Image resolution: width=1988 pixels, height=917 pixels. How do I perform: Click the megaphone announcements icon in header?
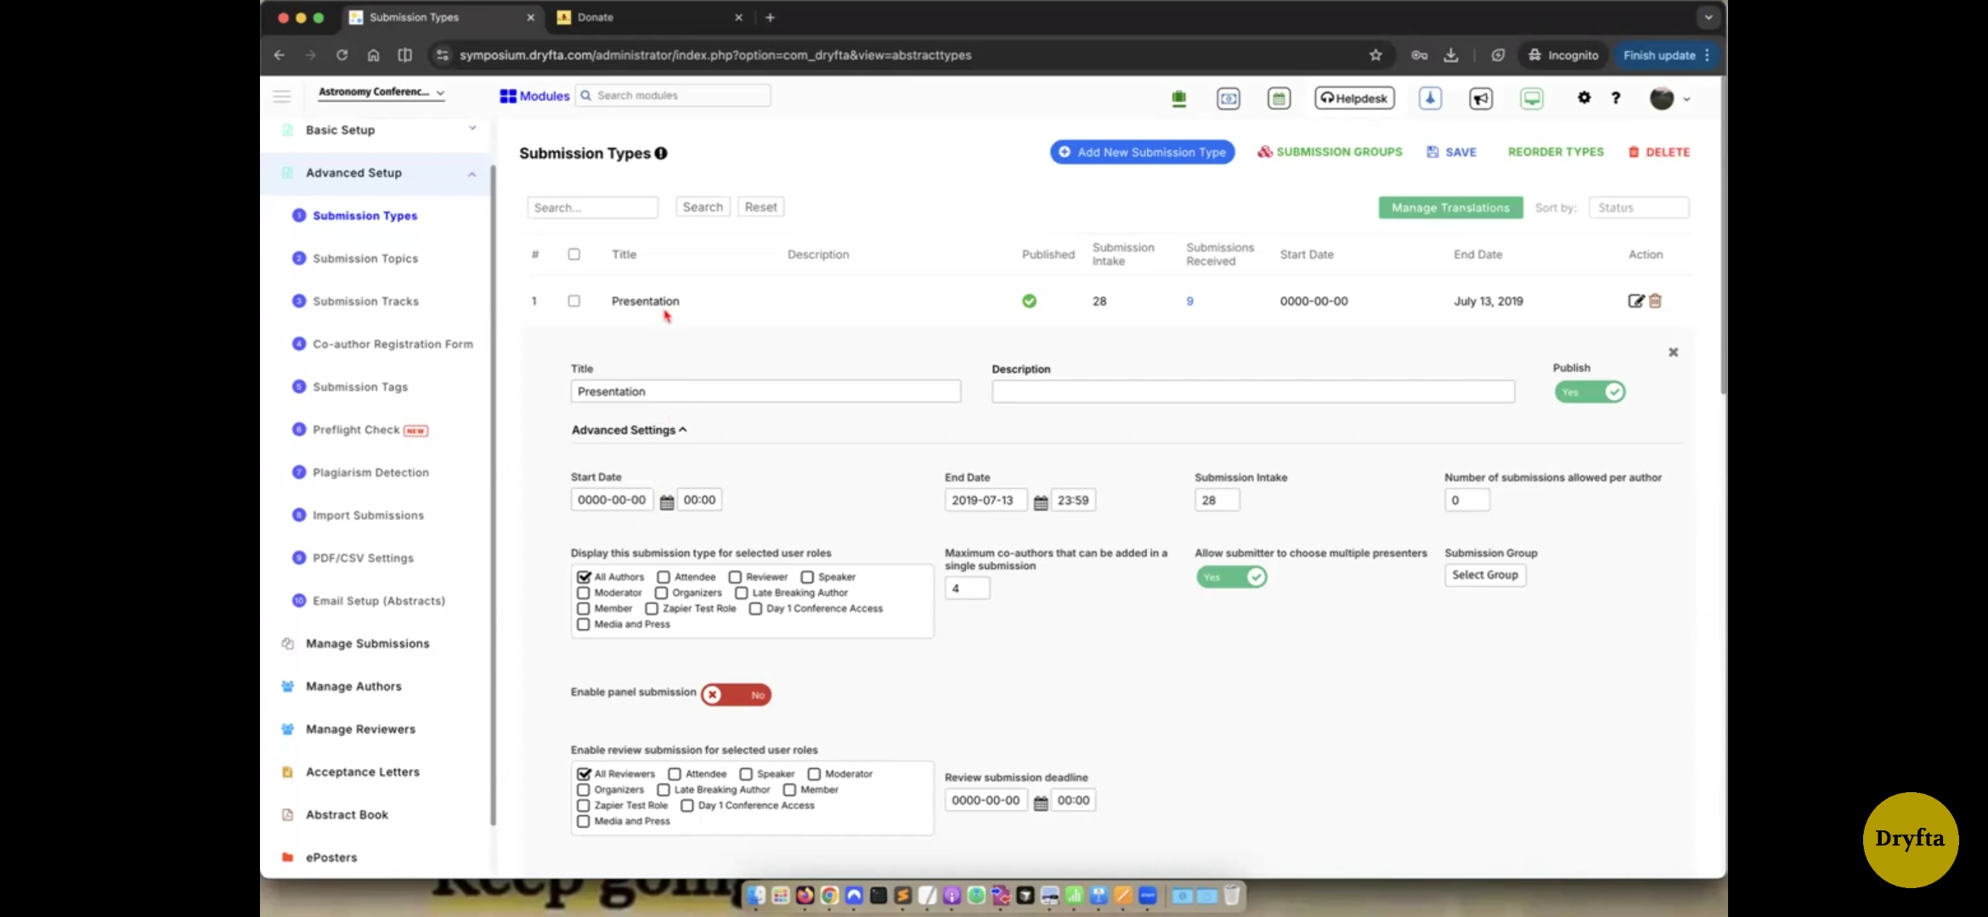[x=1481, y=98]
